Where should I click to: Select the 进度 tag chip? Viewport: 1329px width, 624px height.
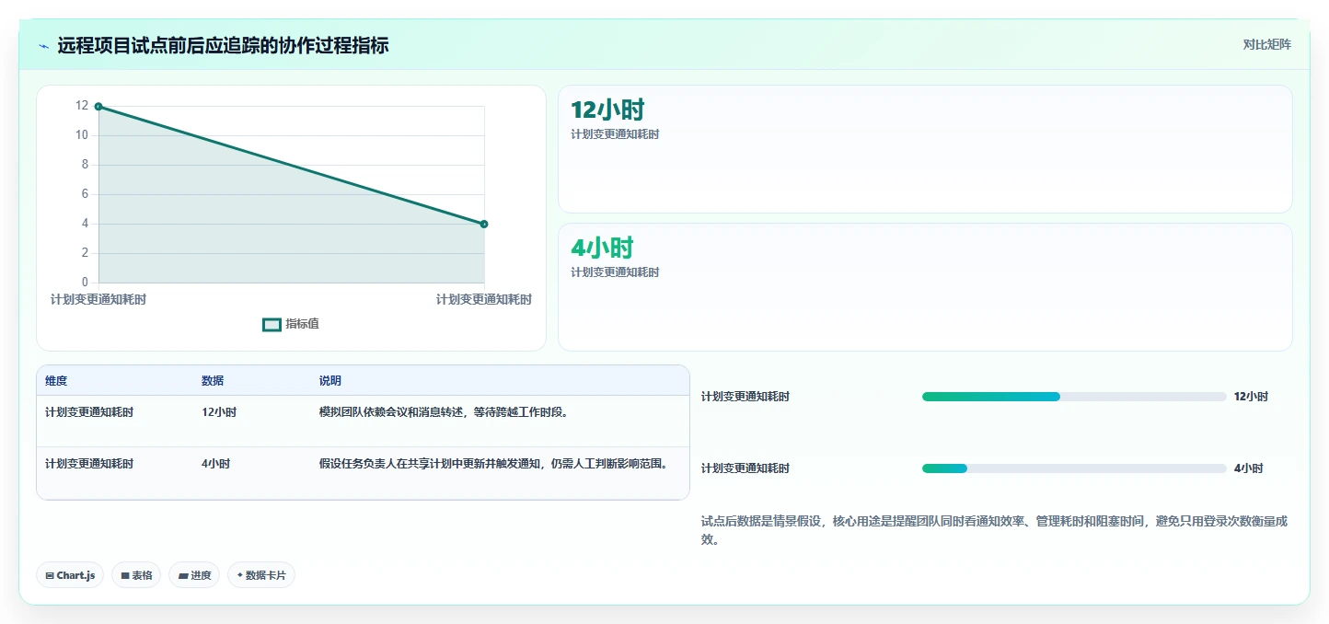click(194, 575)
